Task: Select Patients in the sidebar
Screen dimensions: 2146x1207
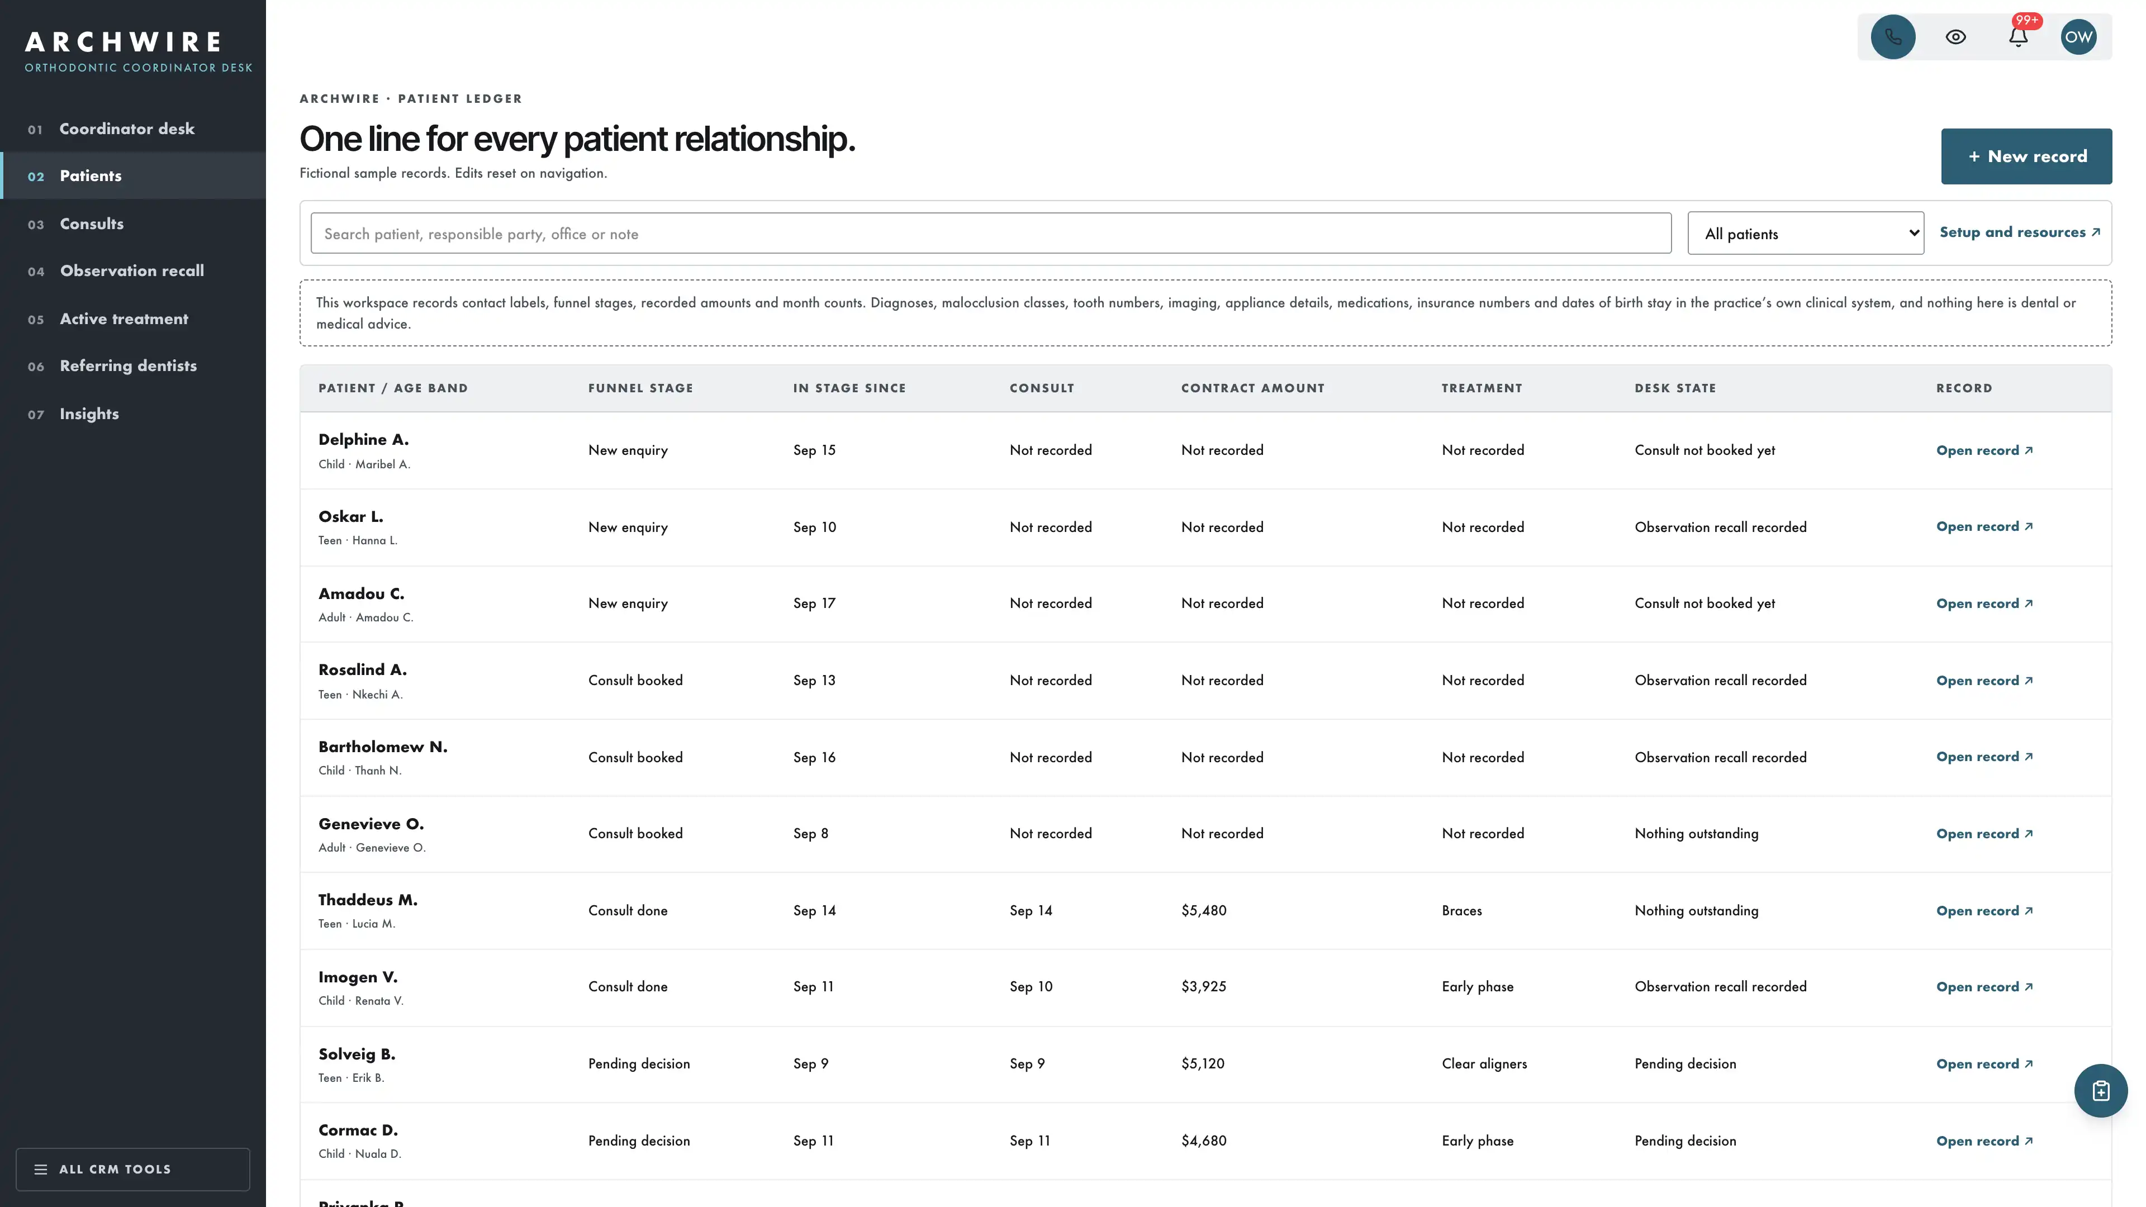Action: 134,176
